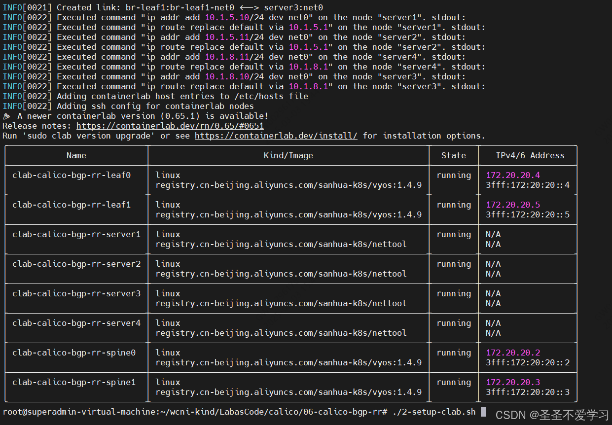
Task: Select the clab-calico-bgp-rr-server4 node name
Action: (76, 323)
